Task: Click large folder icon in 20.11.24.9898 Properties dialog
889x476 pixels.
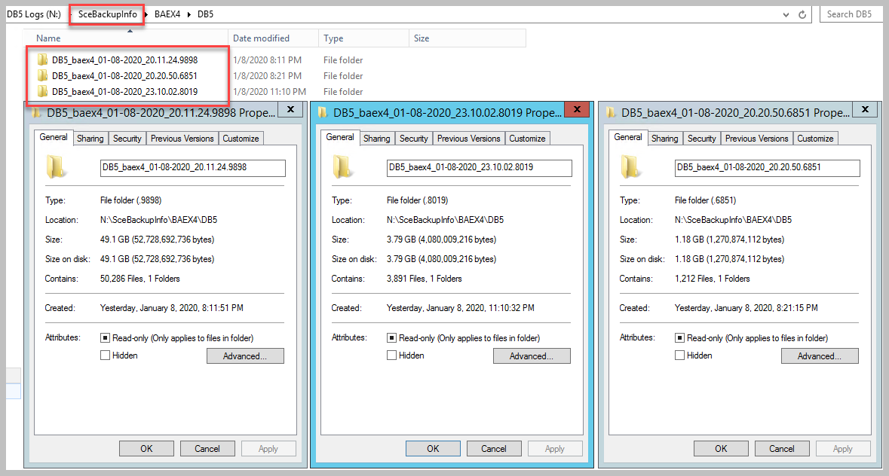Action: coord(56,167)
